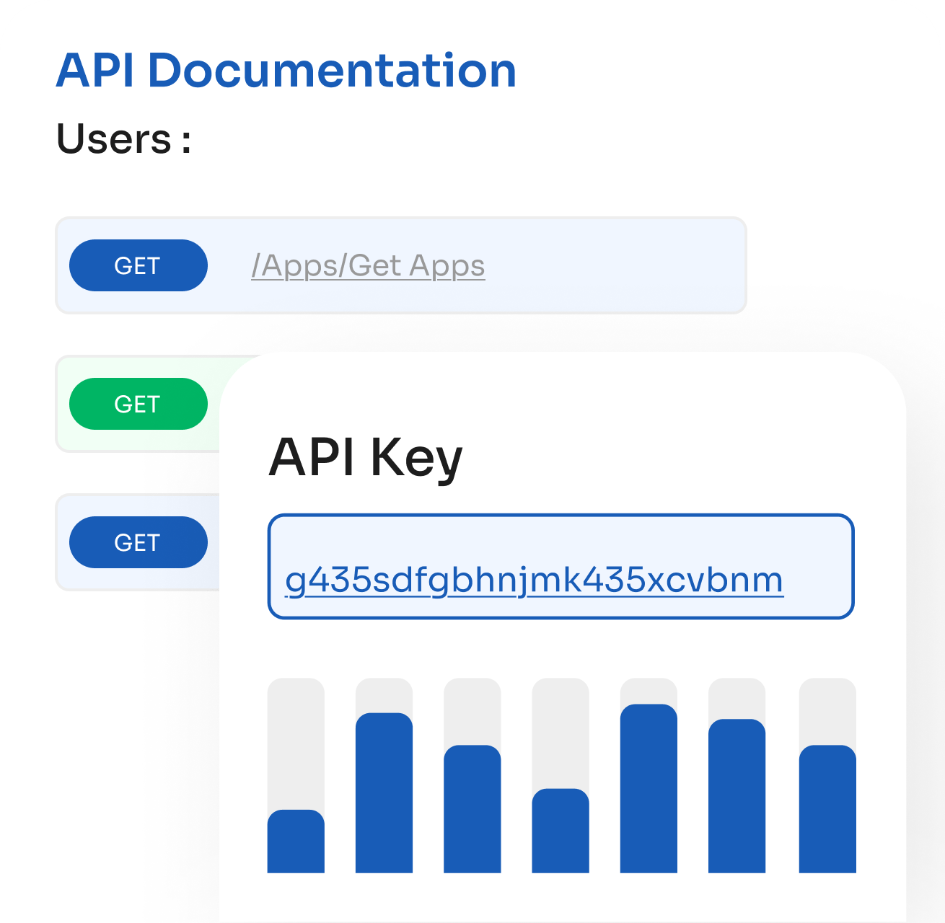Click the bottom blue GET button

139,542
